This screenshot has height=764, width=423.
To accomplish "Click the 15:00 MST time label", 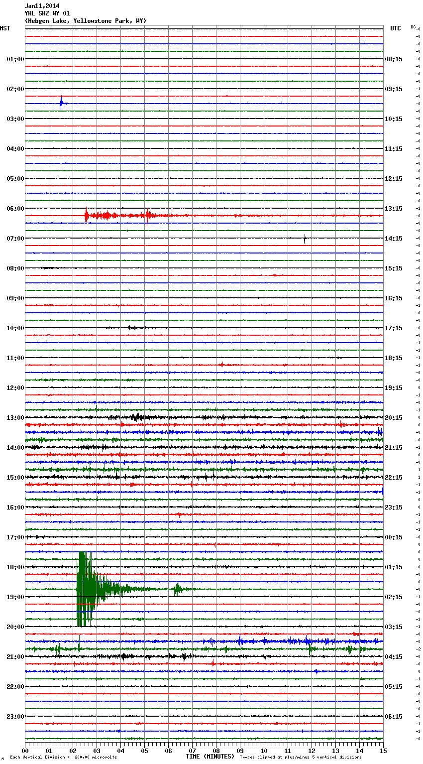I will pyautogui.click(x=15, y=478).
